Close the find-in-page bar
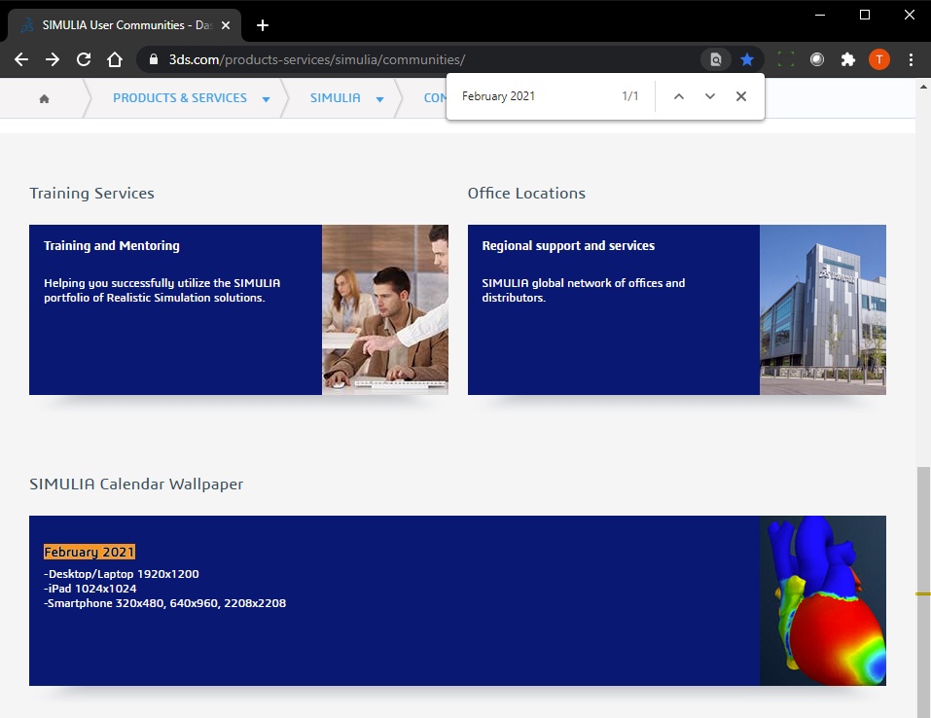The image size is (931, 718). (741, 96)
